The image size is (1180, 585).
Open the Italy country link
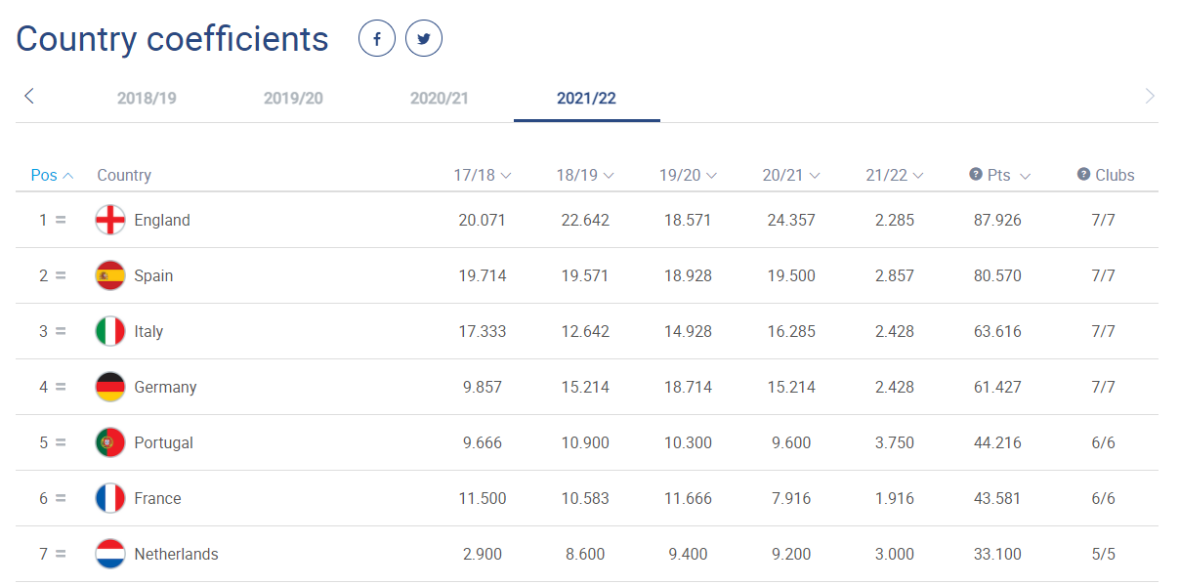148,331
